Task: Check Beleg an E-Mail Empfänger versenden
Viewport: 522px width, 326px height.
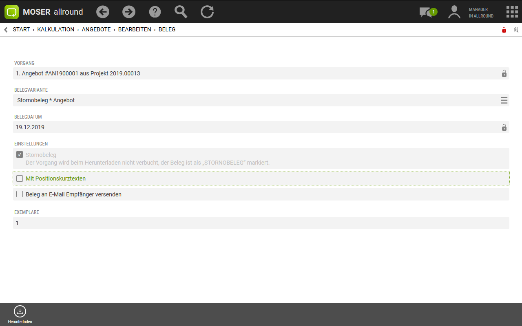Action: [x=20, y=194]
